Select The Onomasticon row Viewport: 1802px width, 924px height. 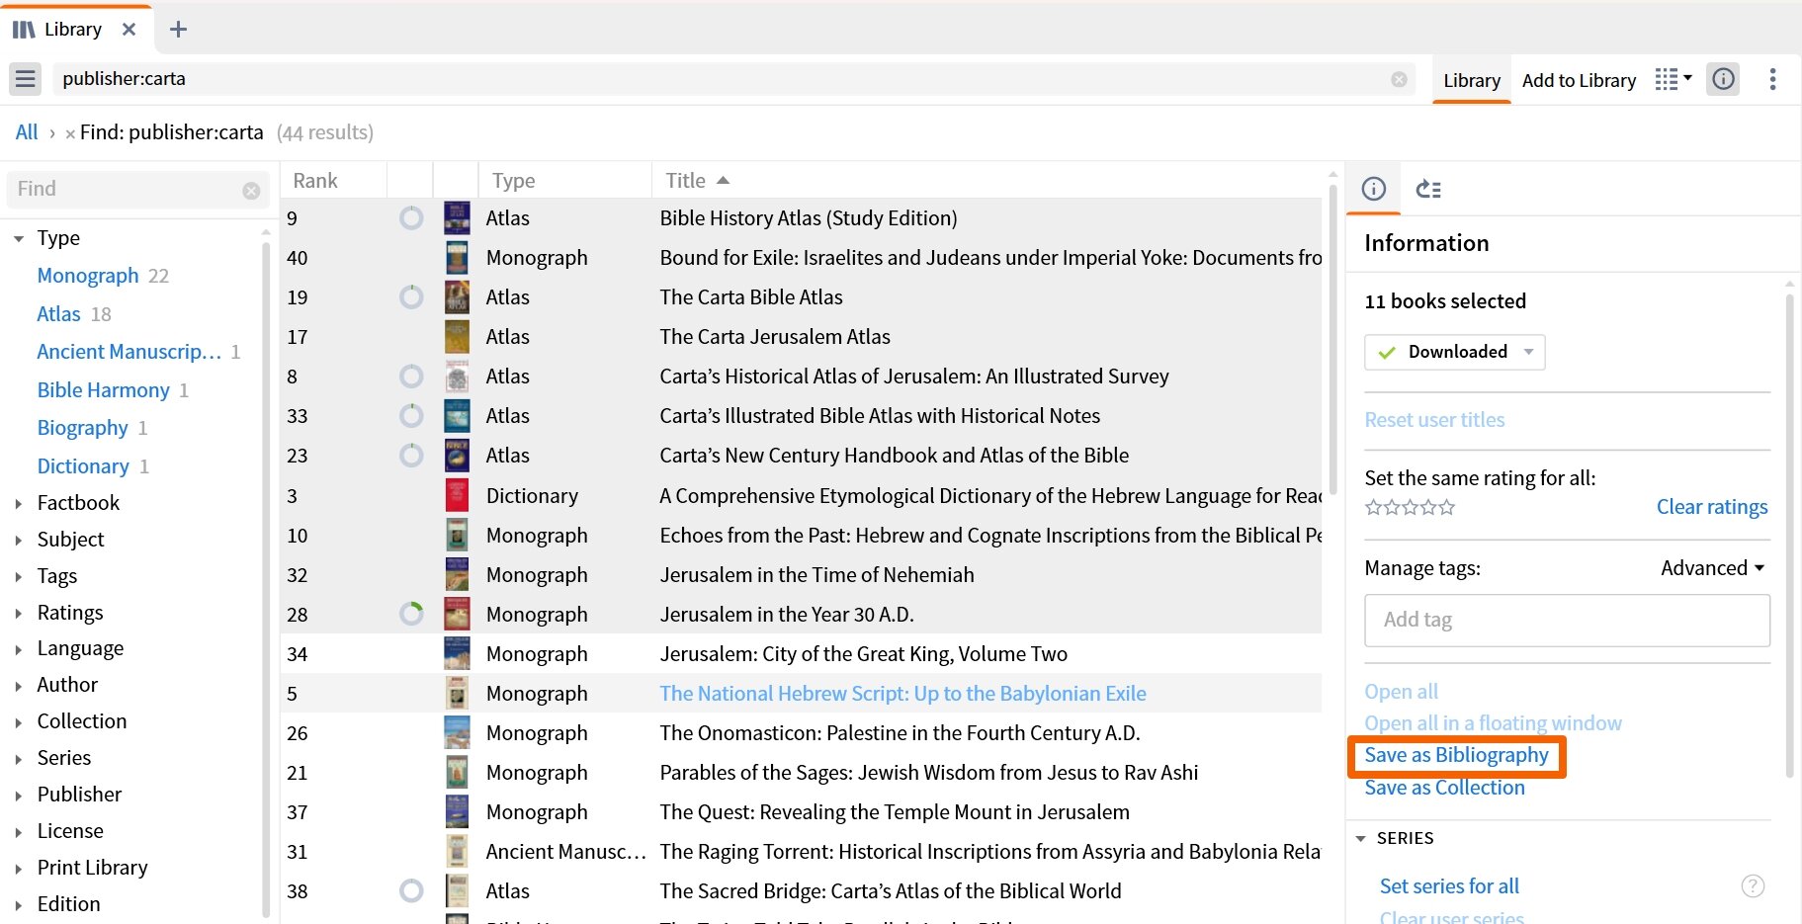point(802,733)
